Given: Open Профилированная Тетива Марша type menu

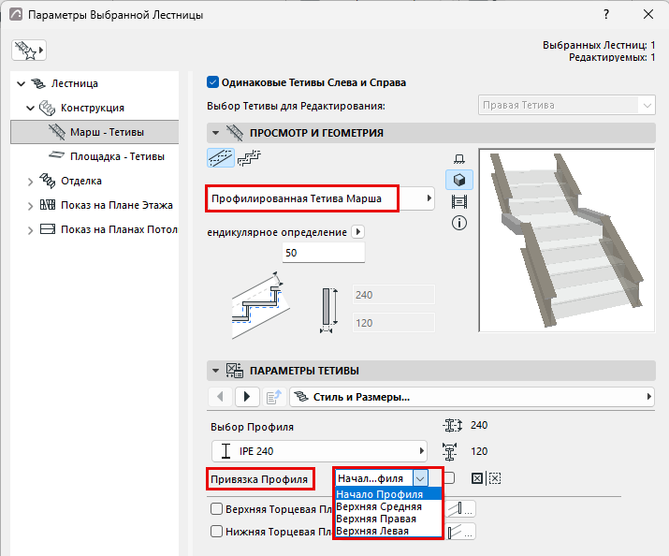Looking at the screenshot, I should pyautogui.click(x=320, y=198).
